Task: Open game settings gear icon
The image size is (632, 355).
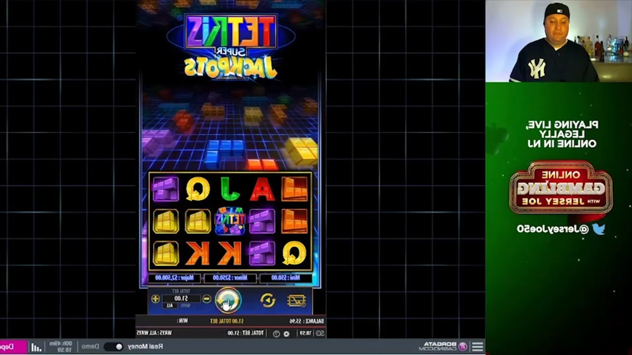Action: (286, 334)
